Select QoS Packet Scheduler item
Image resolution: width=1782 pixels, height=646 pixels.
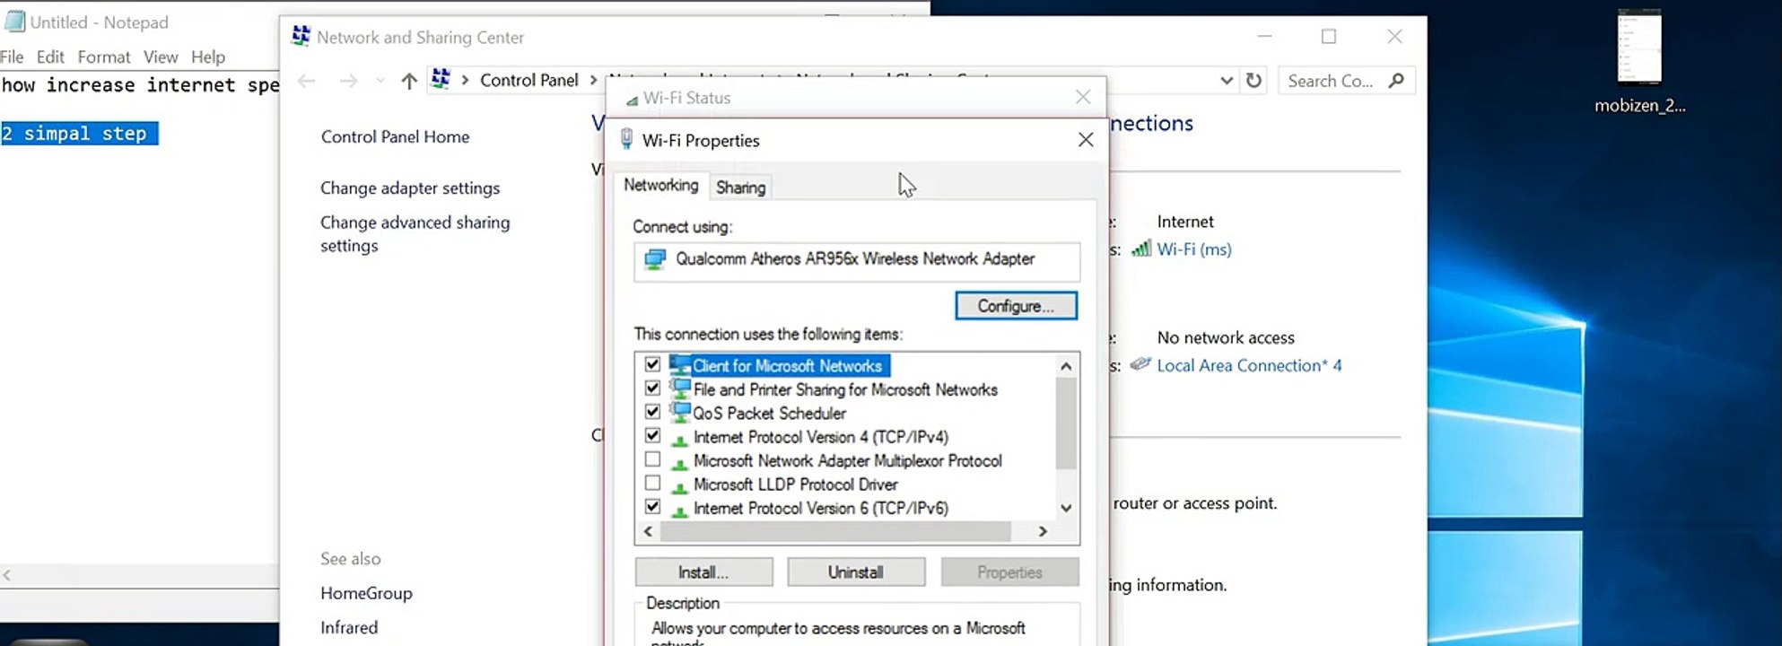769,413
